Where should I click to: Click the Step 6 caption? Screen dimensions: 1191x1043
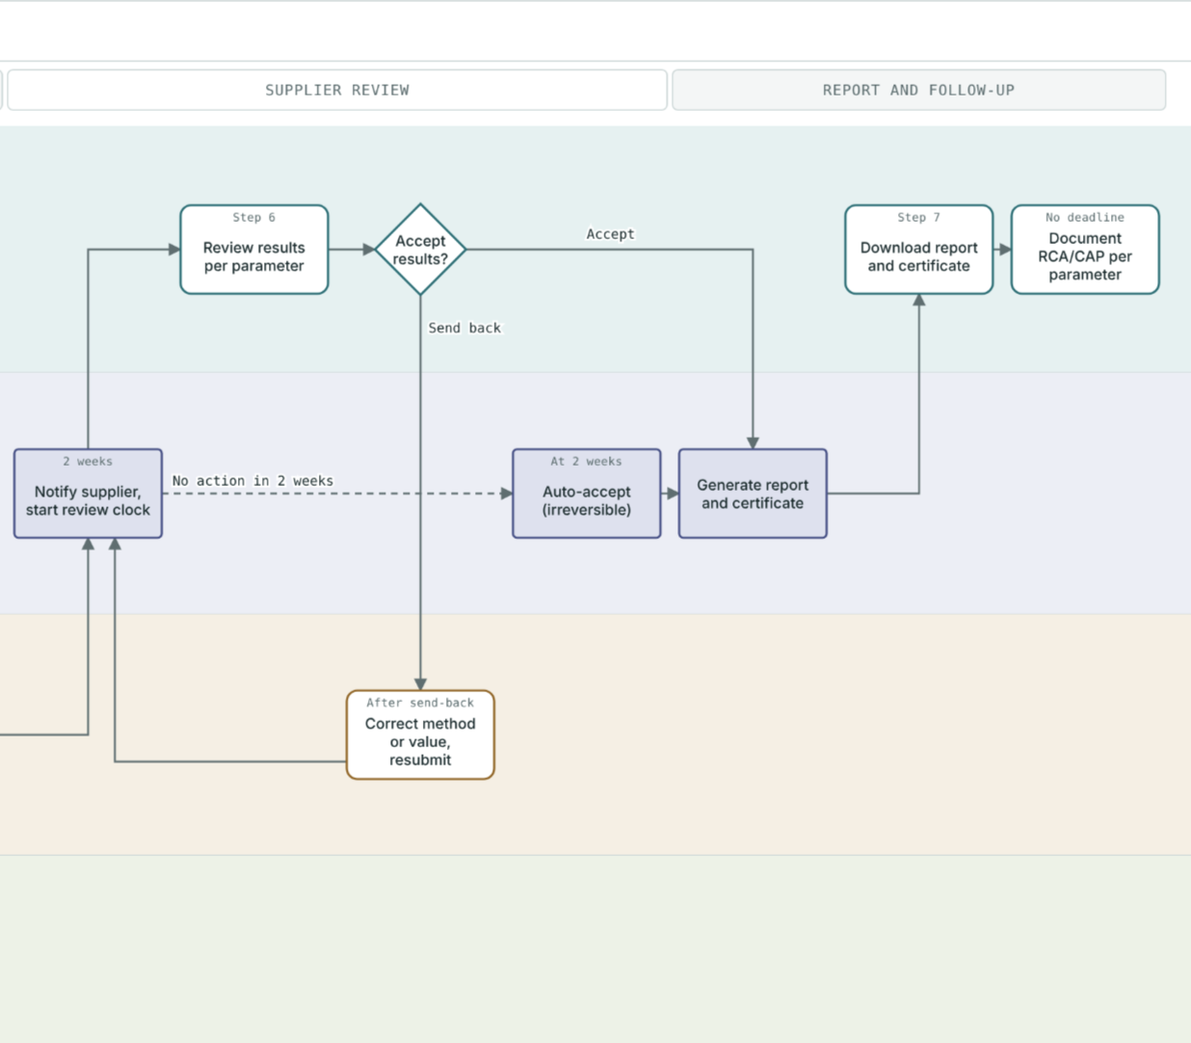click(254, 218)
